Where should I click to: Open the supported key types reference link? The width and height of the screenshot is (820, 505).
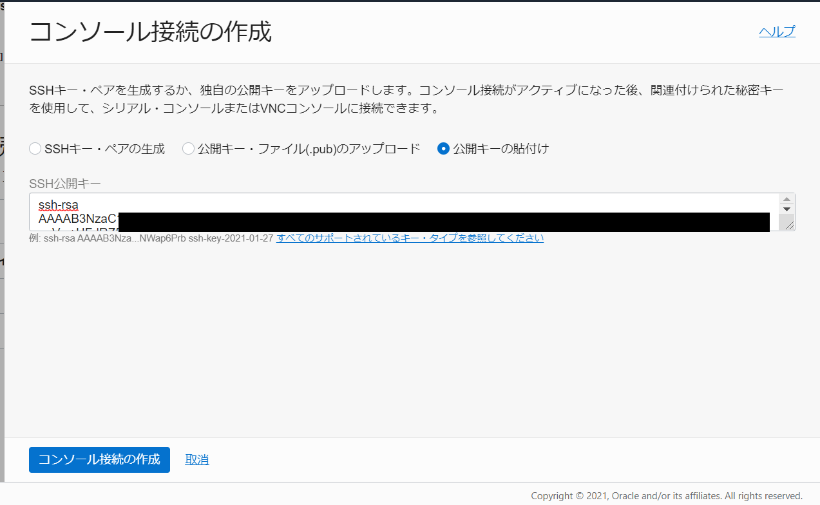click(410, 238)
